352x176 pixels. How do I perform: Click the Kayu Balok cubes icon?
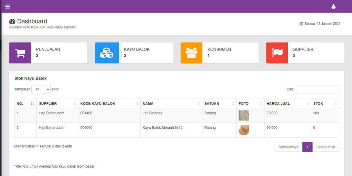(106, 53)
